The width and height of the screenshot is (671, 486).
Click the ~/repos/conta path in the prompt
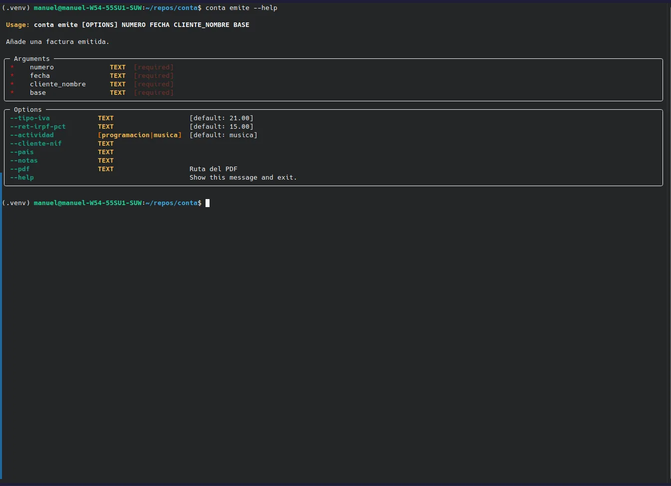pos(172,203)
